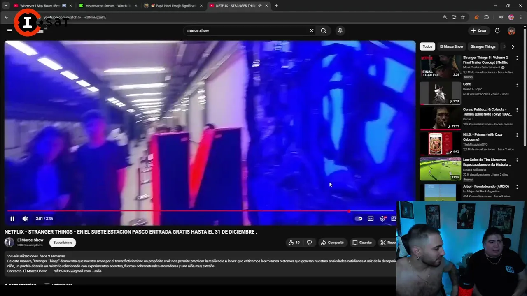
Task: Open options for Corea, Patitucci video
Action: coord(517,110)
